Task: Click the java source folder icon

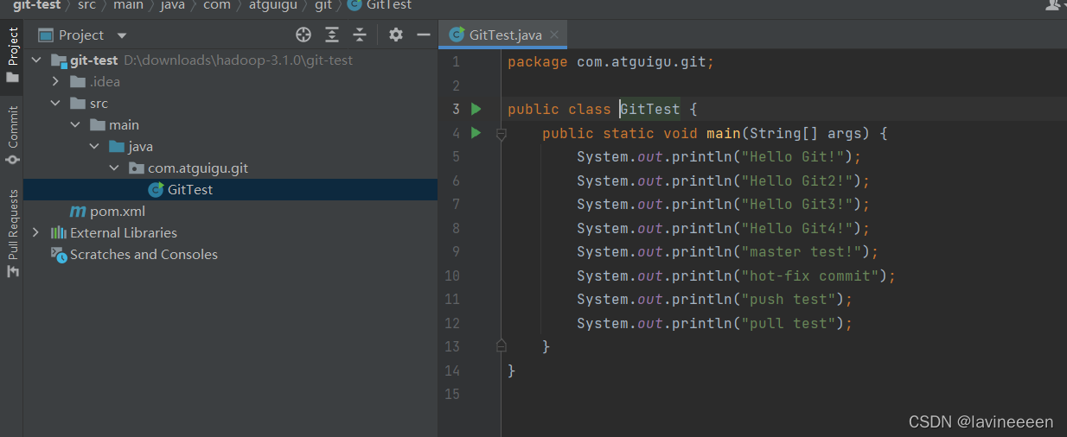Action: click(x=117, y=147)
